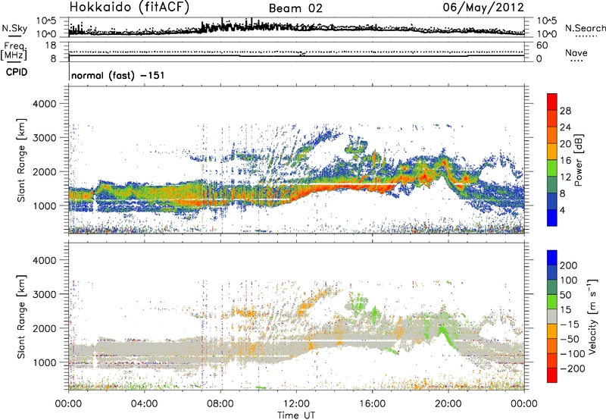Click the '08:00' time axis label
This screenshot has width=606, height=420.
pos(220,404)
